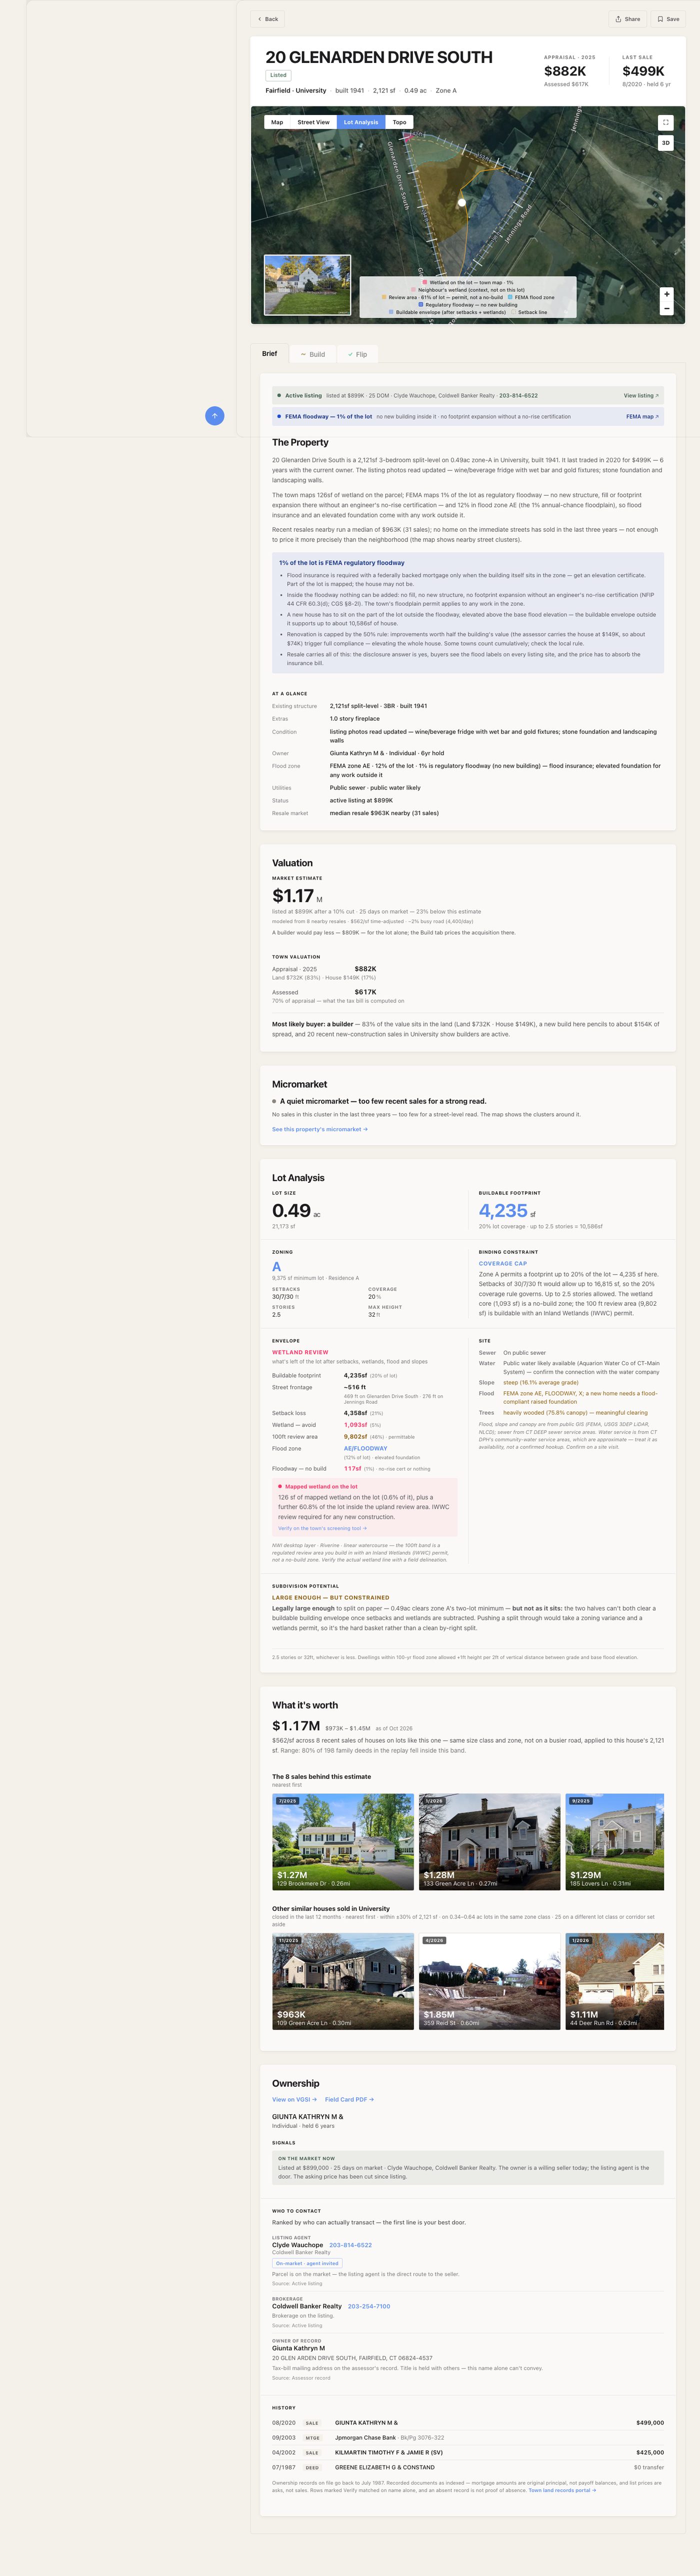Image resolution: width=700 pixels, height=2576 pixels.
Task: Select the Lot Analysis map tab
Action: coord(361,122)
